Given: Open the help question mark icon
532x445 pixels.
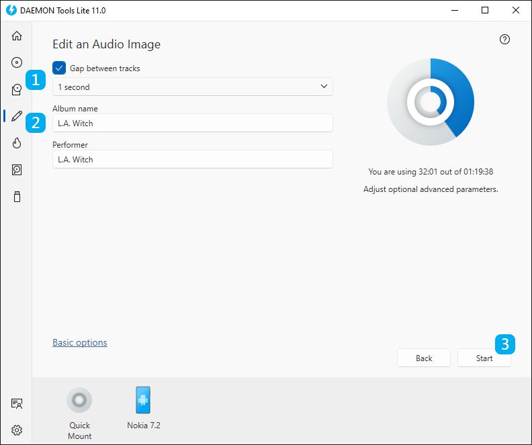Looking at the screenshot, I should (x=504, y=40).
